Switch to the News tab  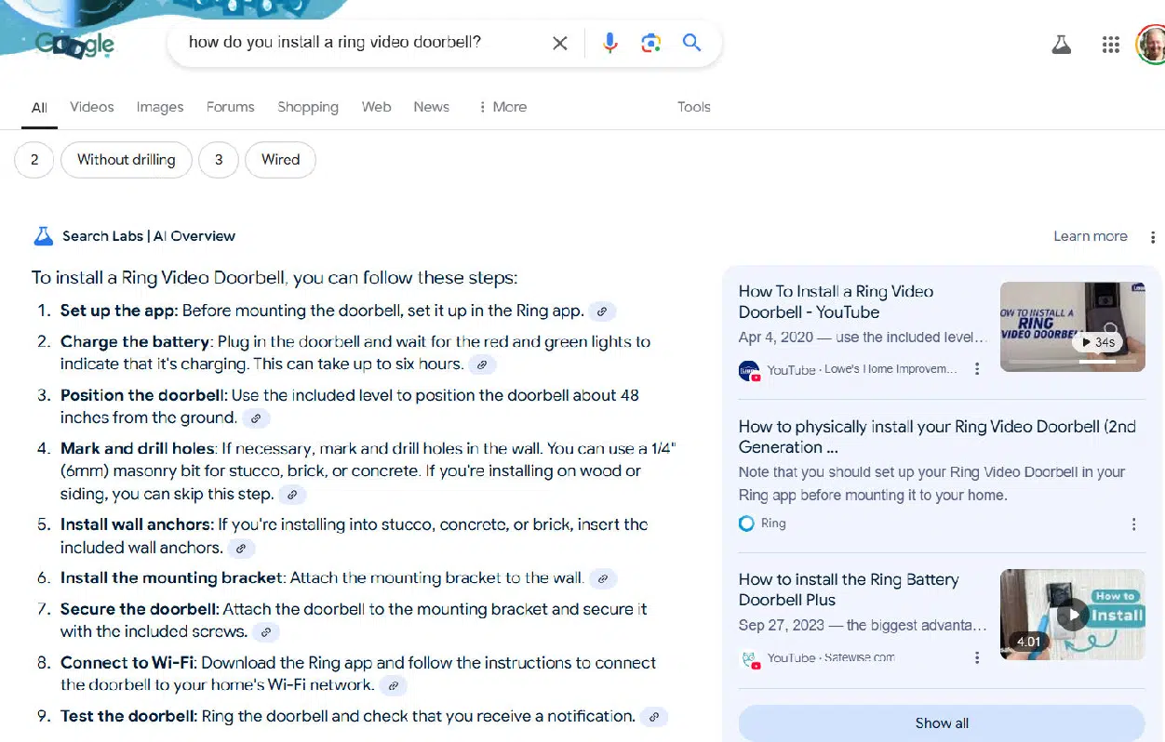coord(431,107)
